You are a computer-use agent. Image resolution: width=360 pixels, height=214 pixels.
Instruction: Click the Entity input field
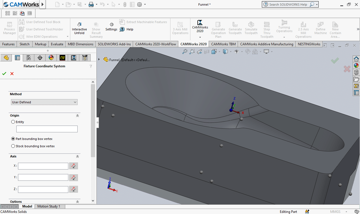(47, 129)
